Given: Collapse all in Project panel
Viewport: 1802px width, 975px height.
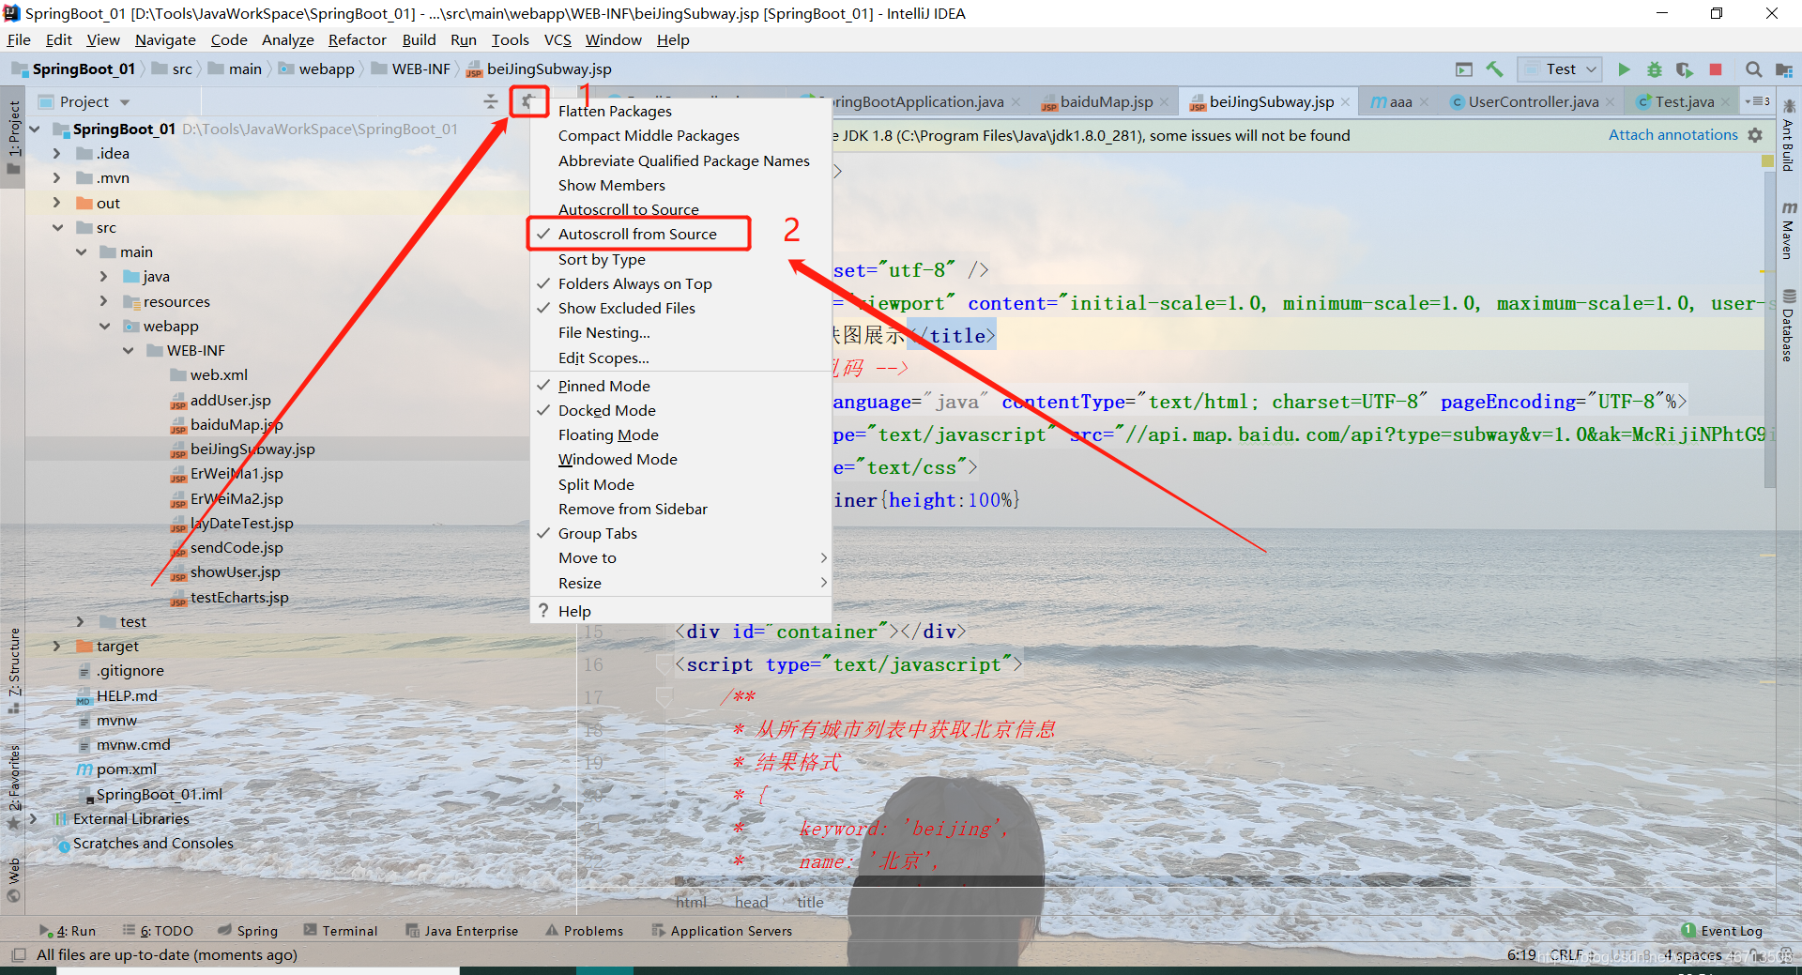Looking at the screenshot, I should click(491, 101).
